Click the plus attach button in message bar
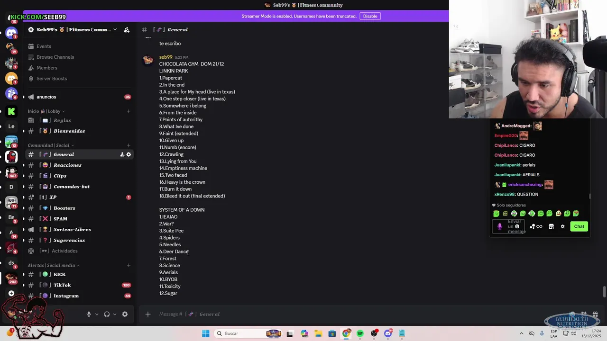This screenshot has width=607, height=341. pos(148,314)
